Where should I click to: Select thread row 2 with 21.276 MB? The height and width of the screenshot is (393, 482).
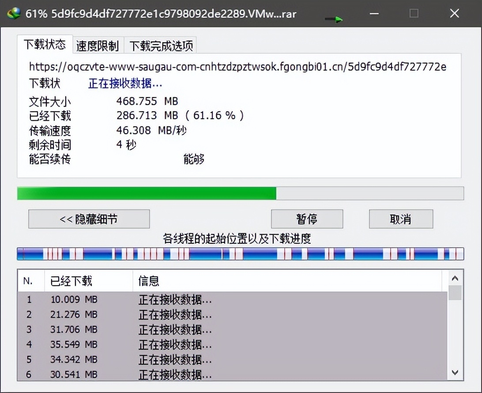coord(232,314)
